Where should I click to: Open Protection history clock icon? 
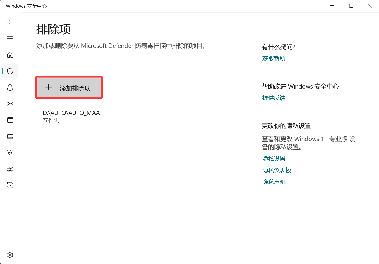[10, 185]
